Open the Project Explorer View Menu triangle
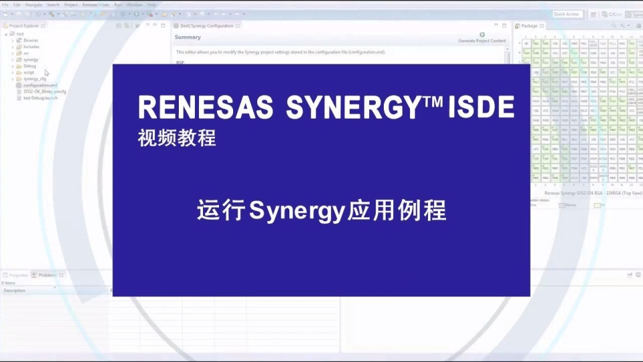The image size is (643, 362). click(x=147, y=25)
